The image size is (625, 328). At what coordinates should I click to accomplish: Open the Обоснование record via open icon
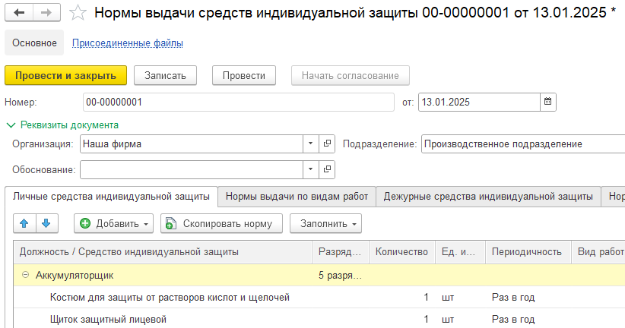tap(328, 169)
